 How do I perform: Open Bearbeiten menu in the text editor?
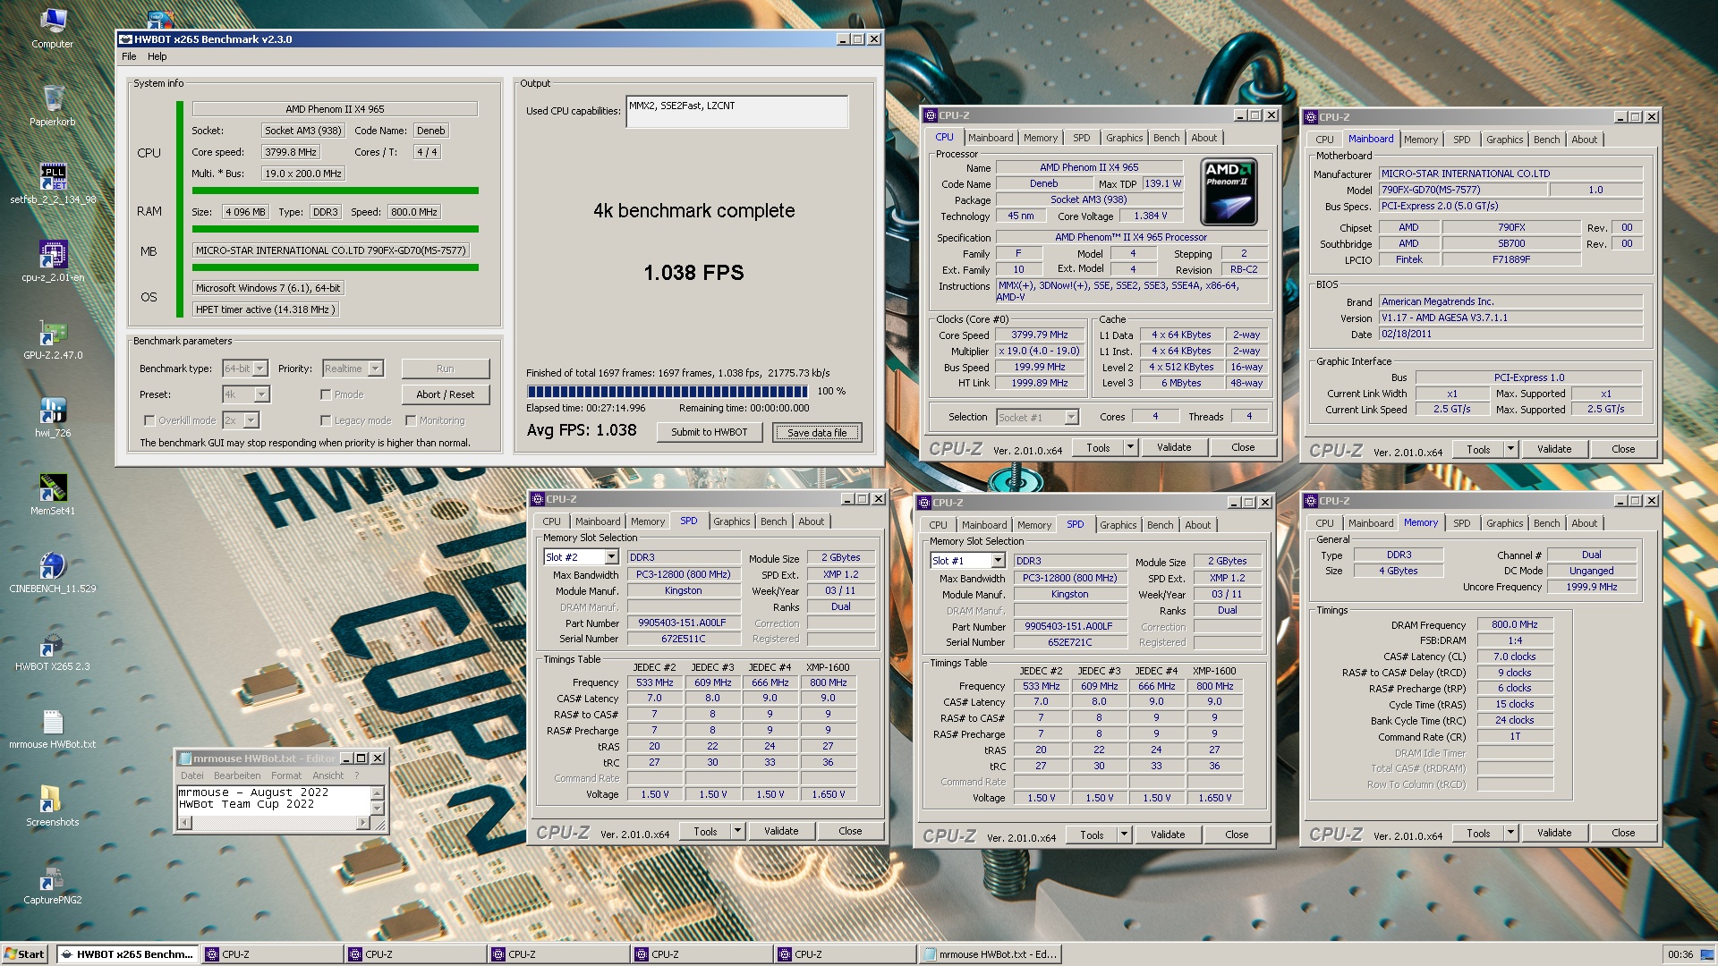[237, 775]
